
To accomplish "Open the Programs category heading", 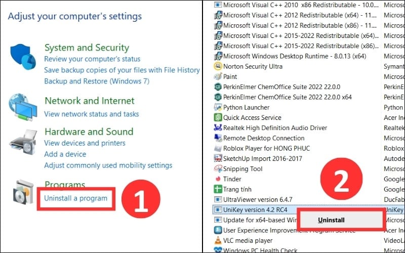I will tap(65, 184).
